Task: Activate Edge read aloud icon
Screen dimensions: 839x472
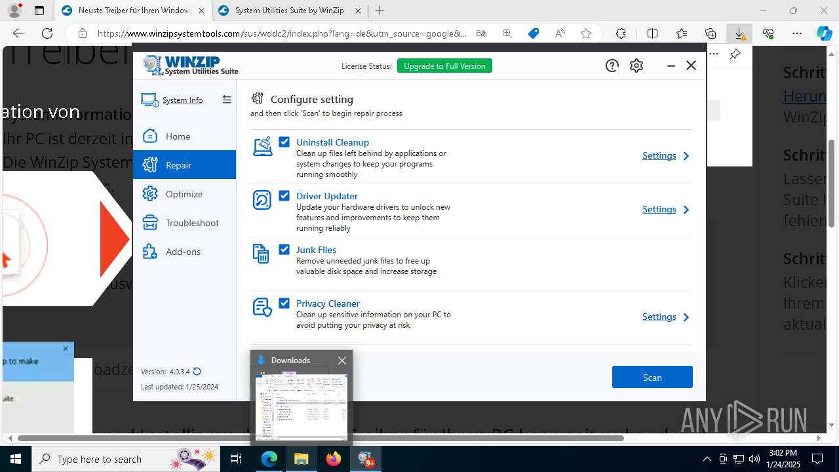Action: coord(560,33)
